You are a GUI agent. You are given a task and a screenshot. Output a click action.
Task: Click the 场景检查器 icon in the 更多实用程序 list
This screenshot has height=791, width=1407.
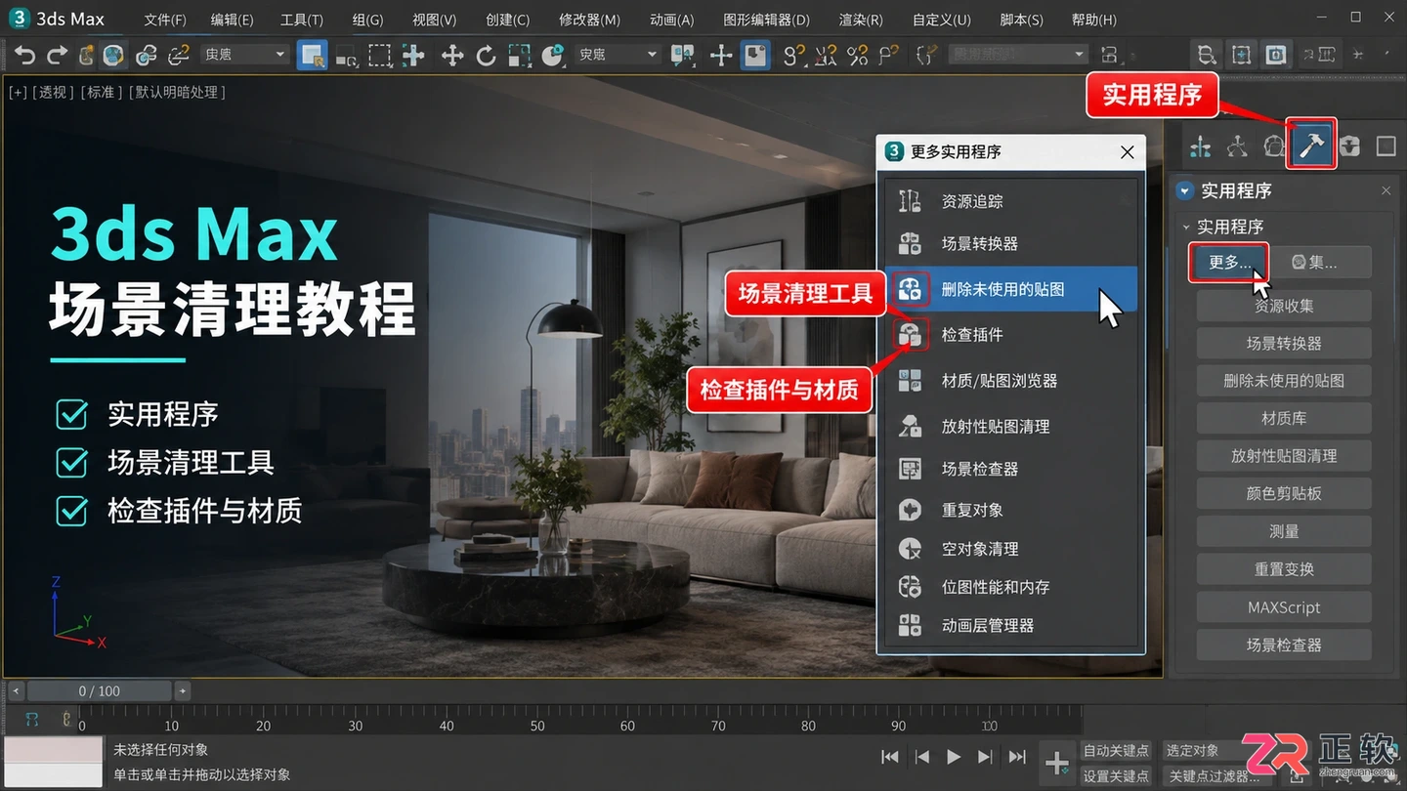point(910,469)
